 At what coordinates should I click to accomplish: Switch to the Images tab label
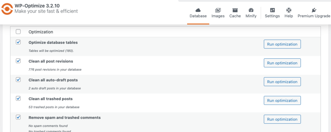[x=218, y=16]
